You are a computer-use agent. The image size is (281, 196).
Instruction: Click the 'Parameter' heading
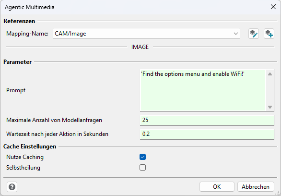pos(18,62)
